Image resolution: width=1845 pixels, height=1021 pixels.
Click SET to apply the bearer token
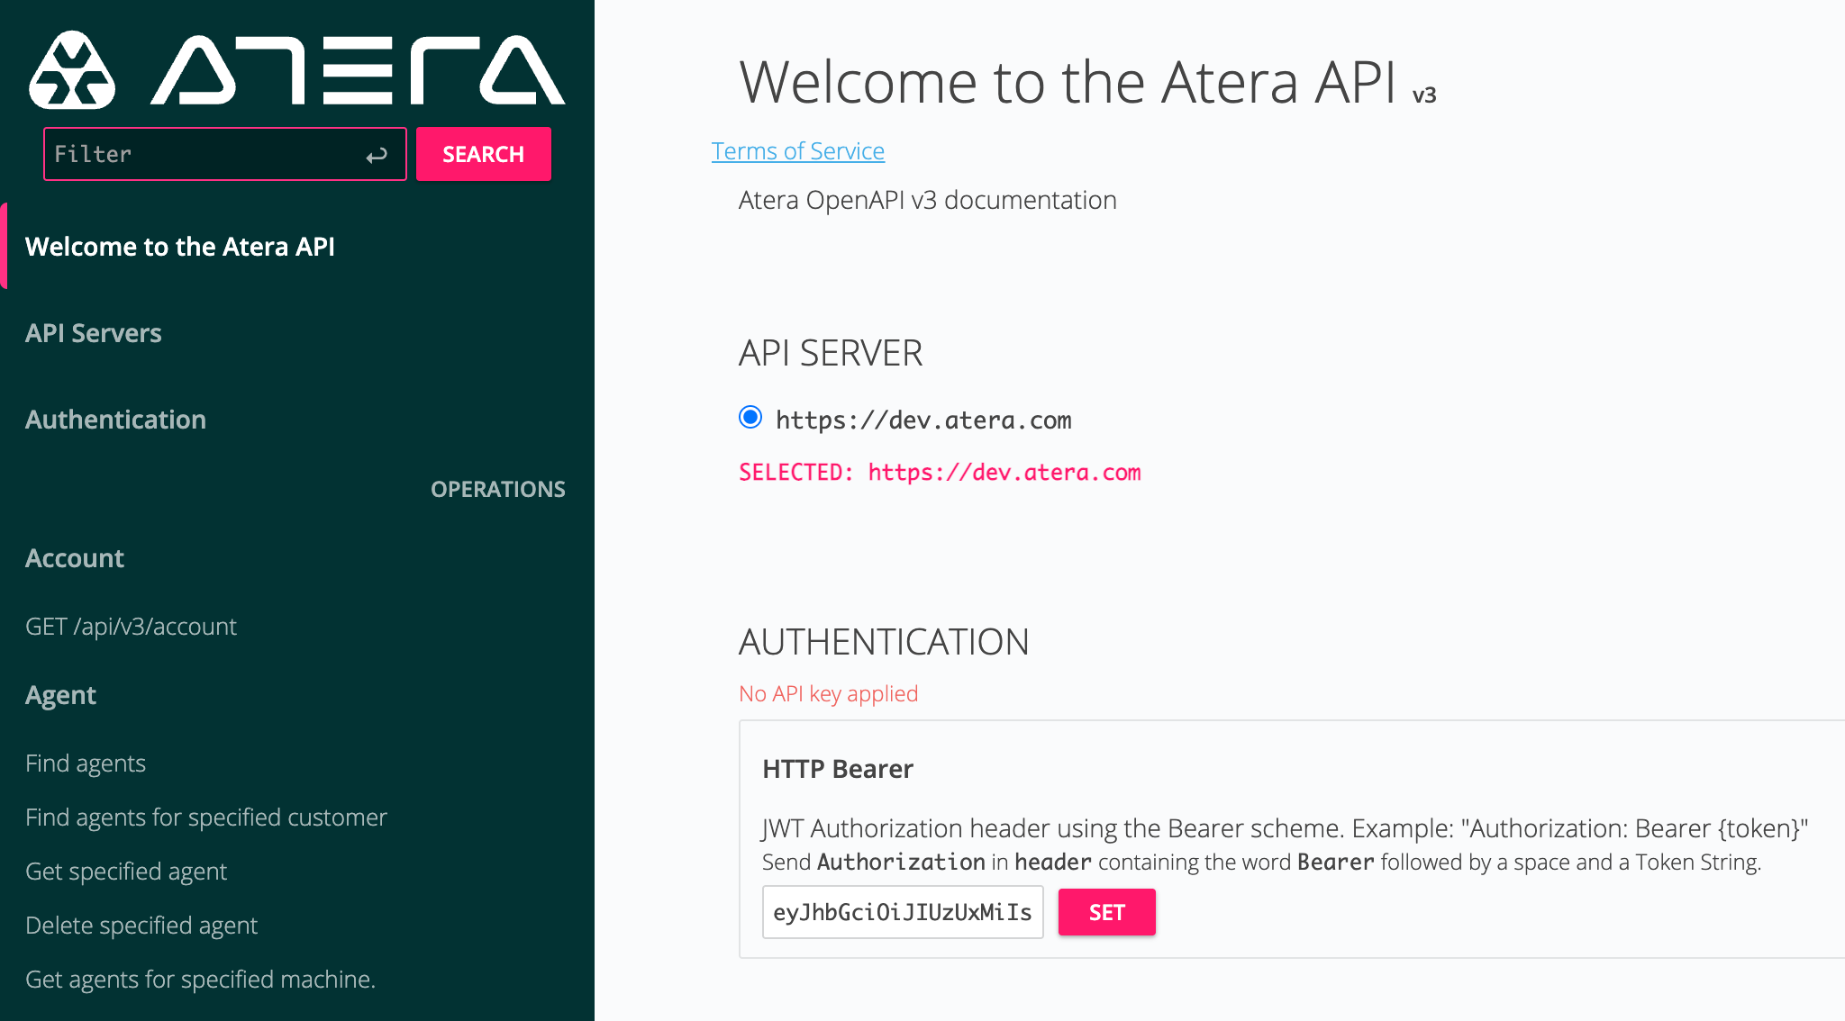1107,912
